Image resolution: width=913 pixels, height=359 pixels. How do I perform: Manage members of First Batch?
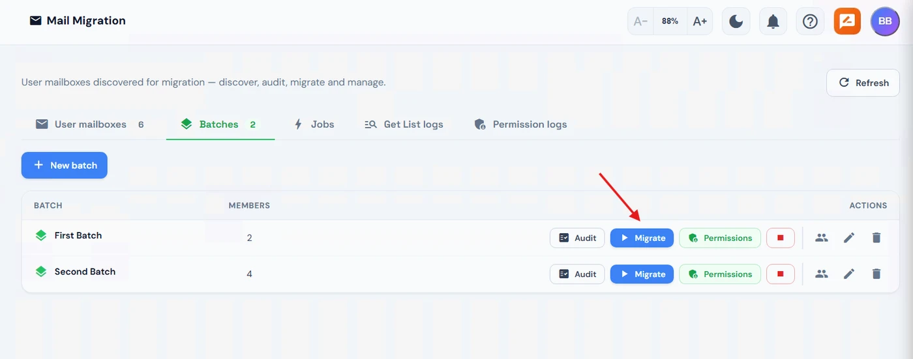tap(822, 238)
